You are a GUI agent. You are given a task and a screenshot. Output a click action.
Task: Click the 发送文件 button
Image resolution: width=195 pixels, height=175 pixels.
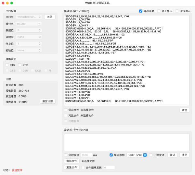71,168
